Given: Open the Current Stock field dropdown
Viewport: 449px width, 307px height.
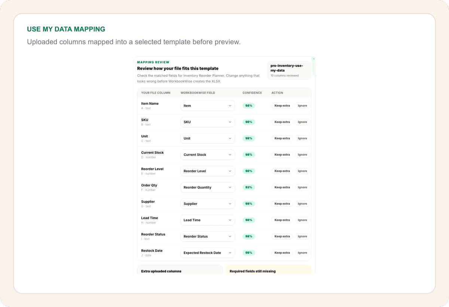Looking at the screenshot, I should tap(208, 155).
